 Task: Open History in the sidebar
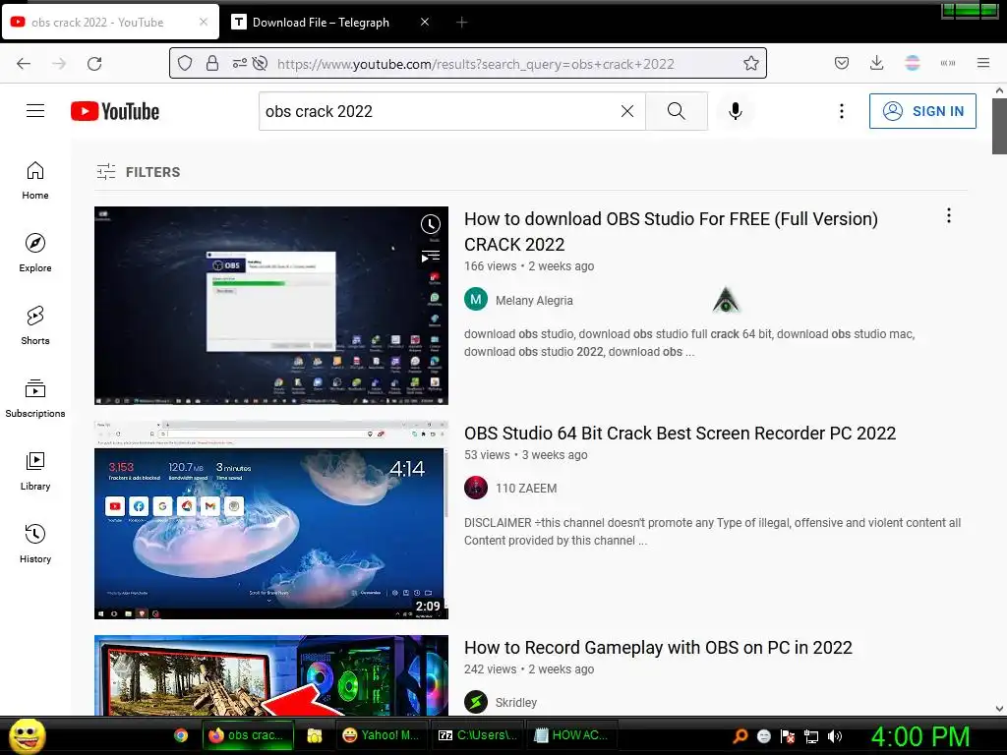tap(35, 544)
